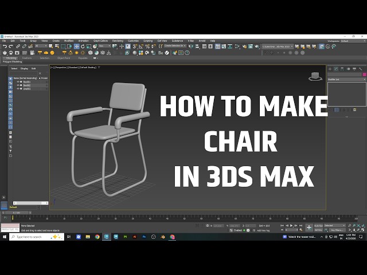Screen dimensions: 367x275
Task: Click the Scene Explorer horizontal scrollbar
Action: [30, 203]
